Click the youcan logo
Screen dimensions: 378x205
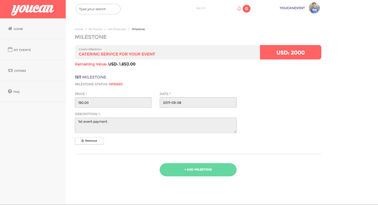click(33, 9)
